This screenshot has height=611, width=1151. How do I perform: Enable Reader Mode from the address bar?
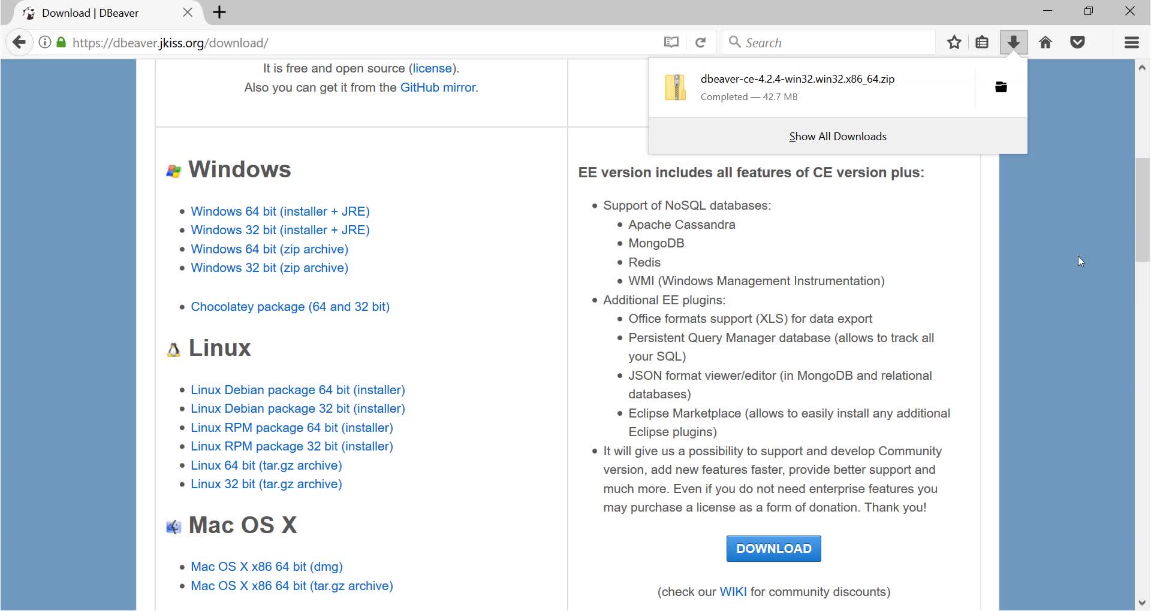pos(671,42)
